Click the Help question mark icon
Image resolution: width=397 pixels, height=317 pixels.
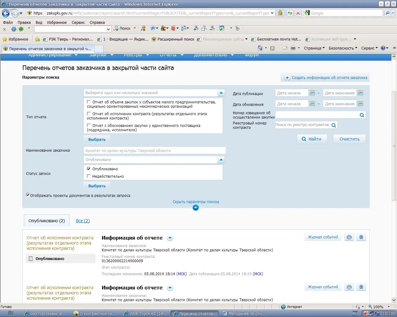[383, 48]
